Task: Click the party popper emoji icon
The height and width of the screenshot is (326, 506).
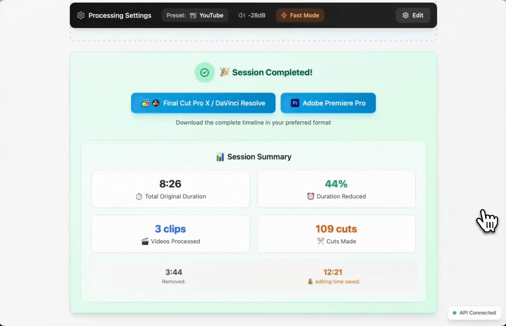Action: [224, 72]
